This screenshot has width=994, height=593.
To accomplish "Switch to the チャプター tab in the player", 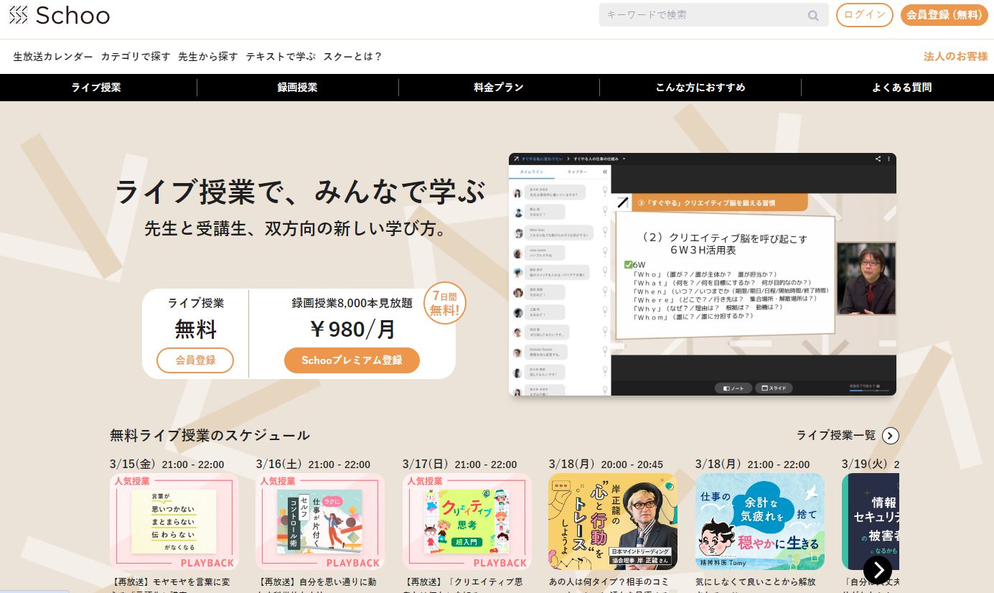I will point(577,172).
